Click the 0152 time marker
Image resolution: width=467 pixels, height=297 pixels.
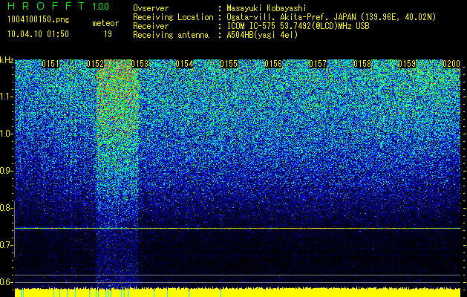coord(95,64)
